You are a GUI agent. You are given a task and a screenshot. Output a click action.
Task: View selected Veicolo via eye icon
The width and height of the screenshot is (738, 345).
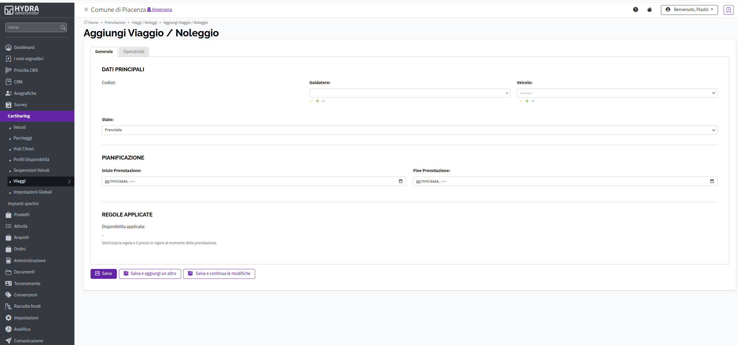(533, 101)
